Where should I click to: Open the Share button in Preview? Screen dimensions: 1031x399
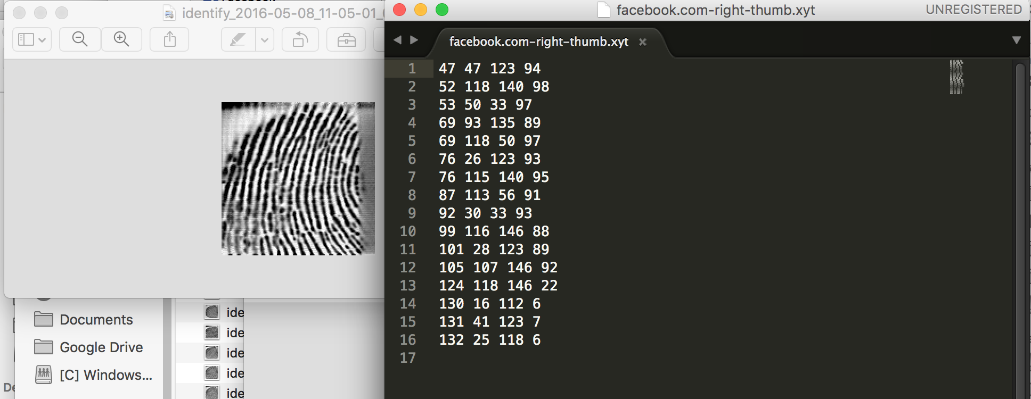169,39
